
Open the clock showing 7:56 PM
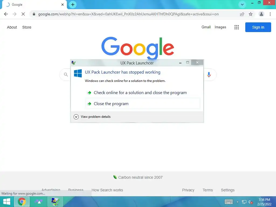click(x=264, y=202)
